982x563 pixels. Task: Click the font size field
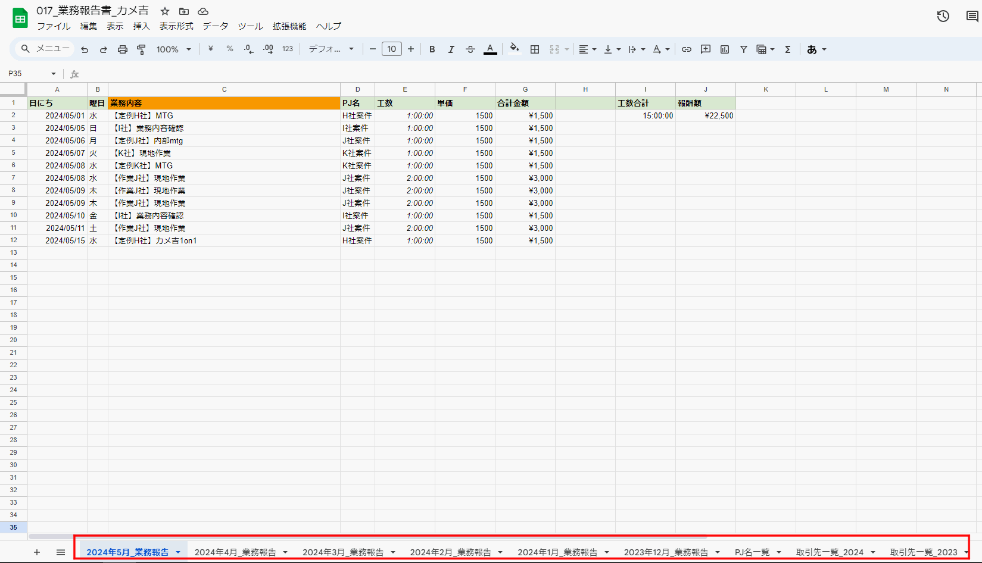pos(392,49)
